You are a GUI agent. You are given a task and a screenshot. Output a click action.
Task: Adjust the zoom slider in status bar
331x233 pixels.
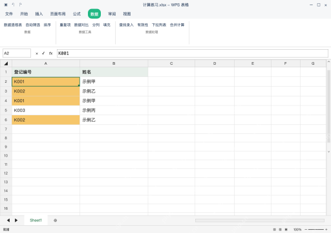tap(316, 230)
